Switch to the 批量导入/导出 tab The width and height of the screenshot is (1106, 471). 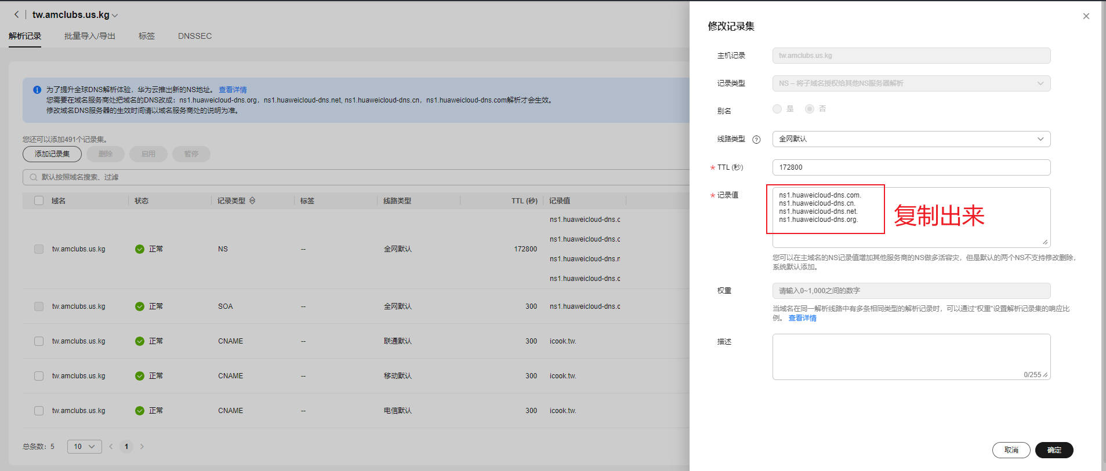point(89,36)
